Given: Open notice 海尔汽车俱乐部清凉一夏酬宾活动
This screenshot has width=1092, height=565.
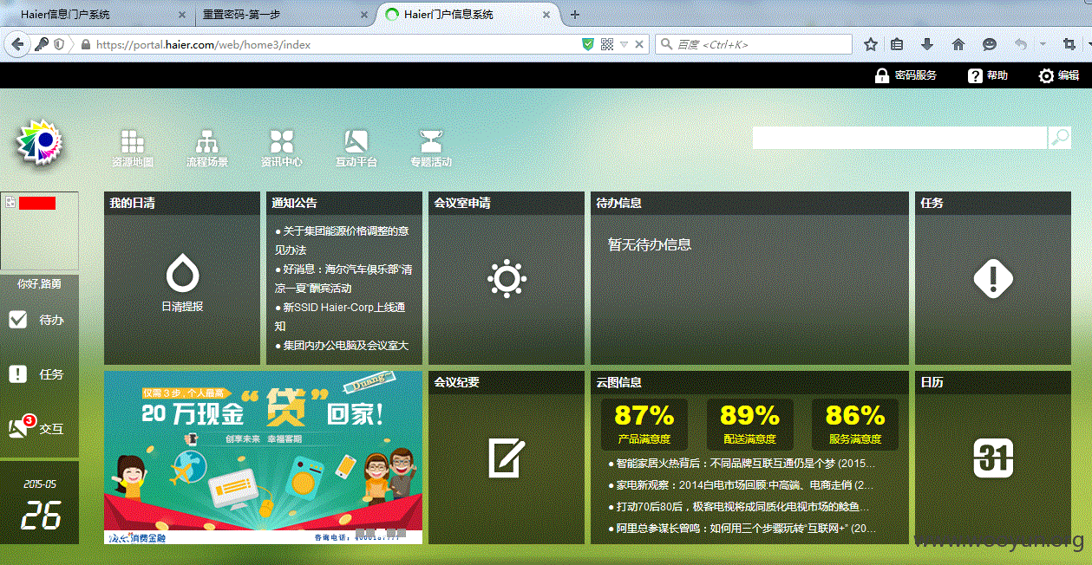Looking at the screenshot, I should [343, 278].
